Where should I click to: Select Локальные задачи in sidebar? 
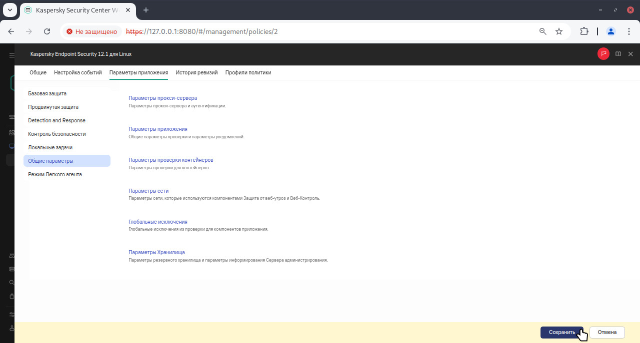tap(67, 147)
